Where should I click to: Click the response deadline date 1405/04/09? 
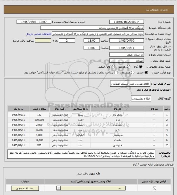point(127,41)
